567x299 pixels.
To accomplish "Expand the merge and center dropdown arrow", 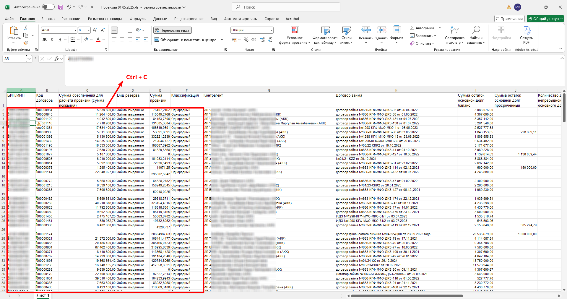I will pyautogui.click(x=222, y=40).
